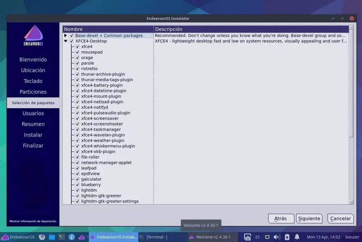Viewport: 362px width, 242px height.
Task: Select the thunar-archive-plugin row
Action: pyautogui.click(x=103, y=74)
